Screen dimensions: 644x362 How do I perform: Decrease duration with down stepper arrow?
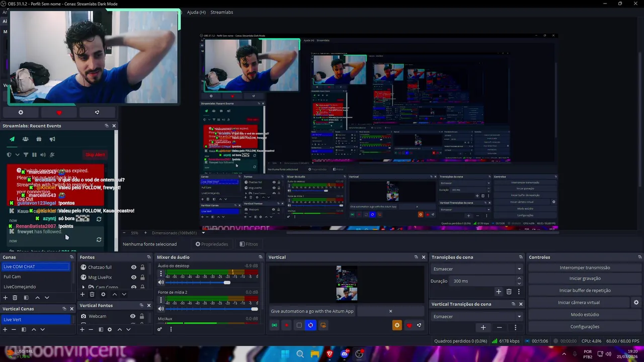point(519,284)
